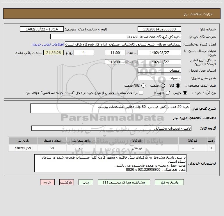
Task: Click the announcement date field 1402/03/22 - 13:14
Action: tap(42, 29)
